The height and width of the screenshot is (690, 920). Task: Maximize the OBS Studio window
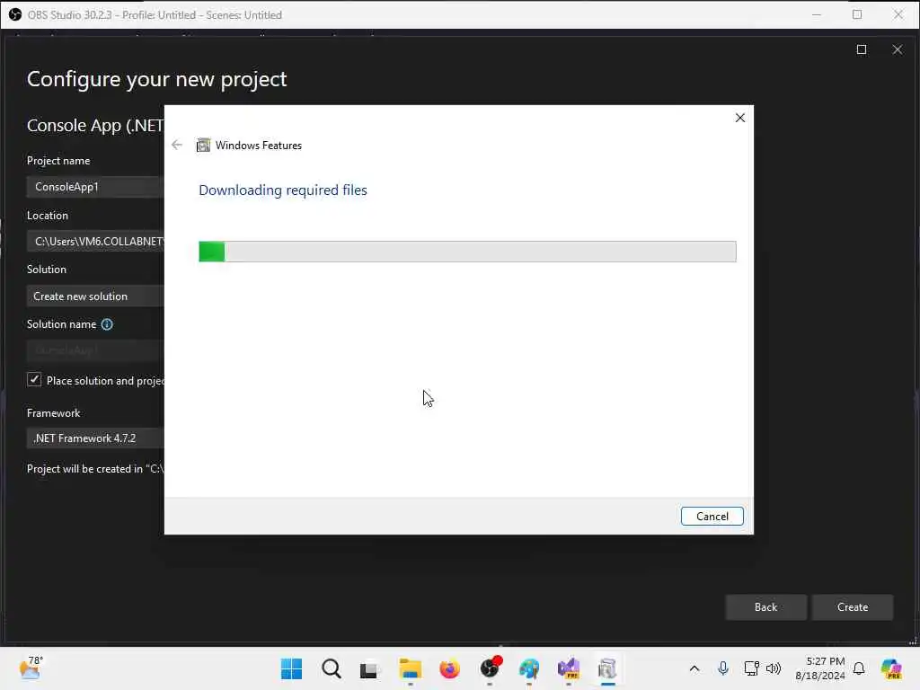pyautogui.click(x=857, y=14)
